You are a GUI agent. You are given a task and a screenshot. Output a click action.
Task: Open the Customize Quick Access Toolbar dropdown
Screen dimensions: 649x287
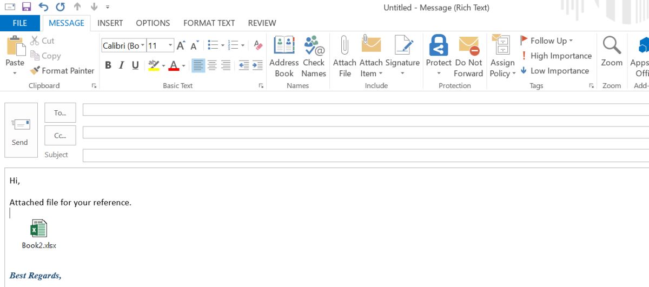107,7
